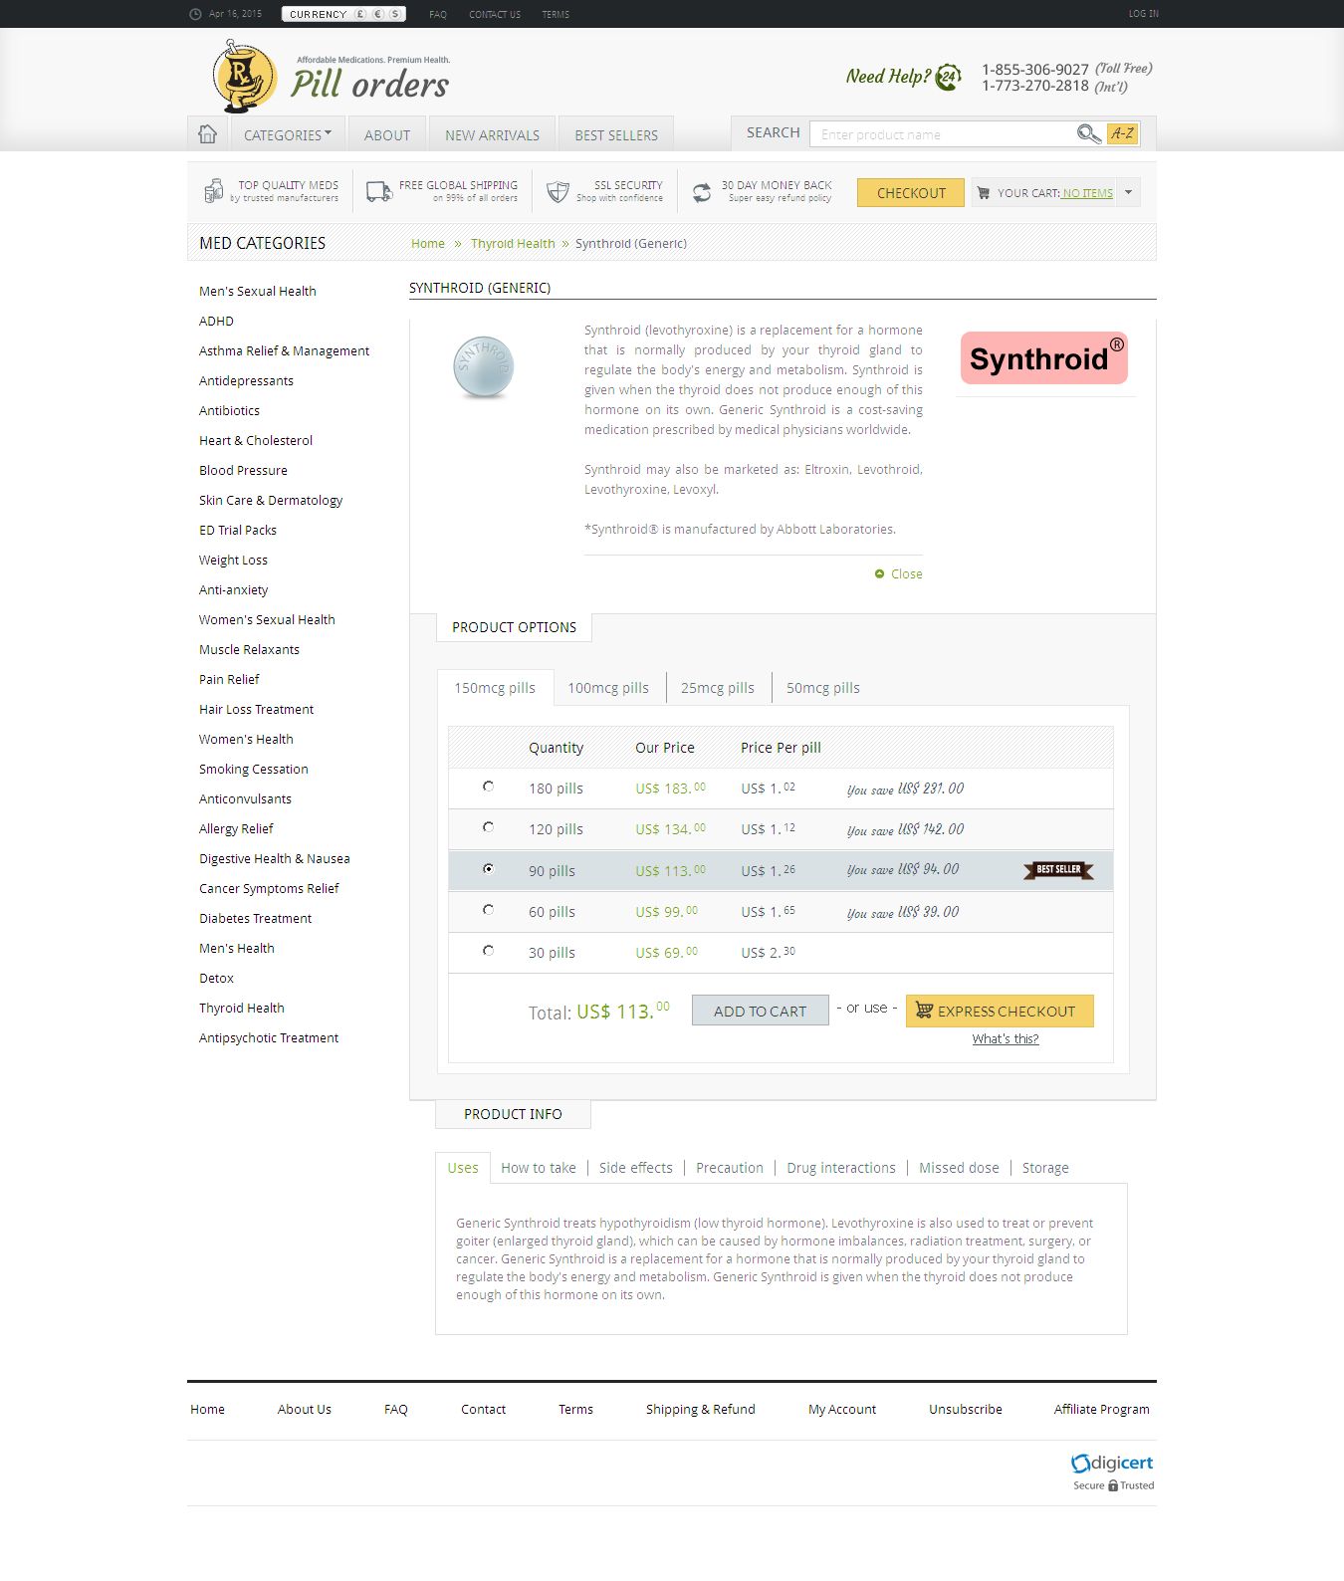Open the Antibiotics category
The width and height of the screenshot is (1344, 1581).
(x=229, y=410)
